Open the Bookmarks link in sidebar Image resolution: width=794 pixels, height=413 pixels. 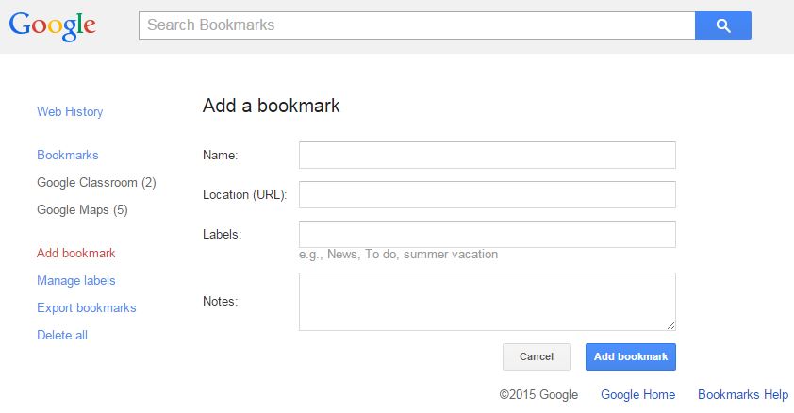click(68, 155)
